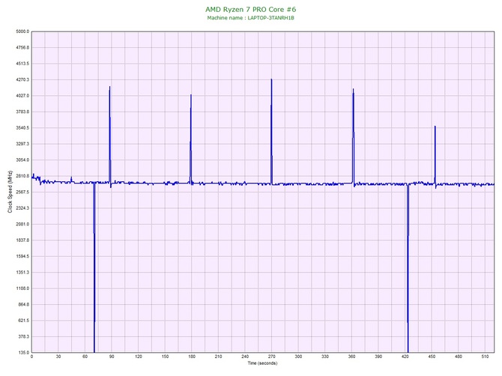Click the 150 seconds x-axis tick label

tap(165, 357)
